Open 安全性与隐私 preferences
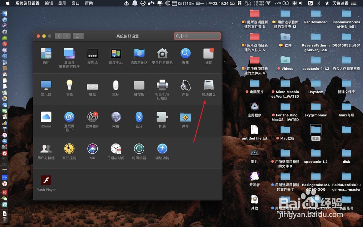 pyautogui.click(x=162, y=53)
